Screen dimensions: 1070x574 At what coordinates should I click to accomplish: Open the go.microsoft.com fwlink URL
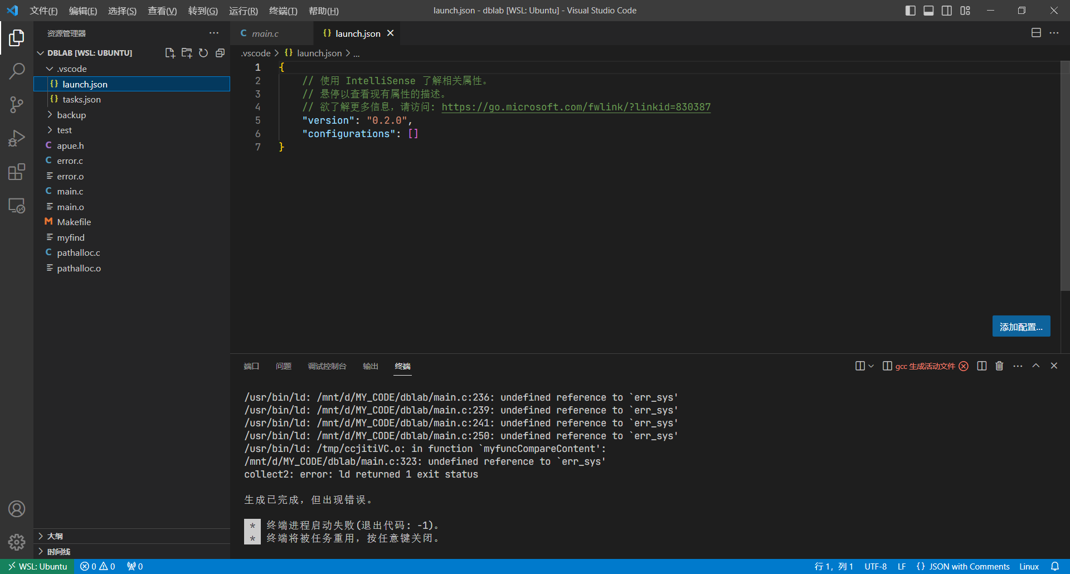pos(576,107)
